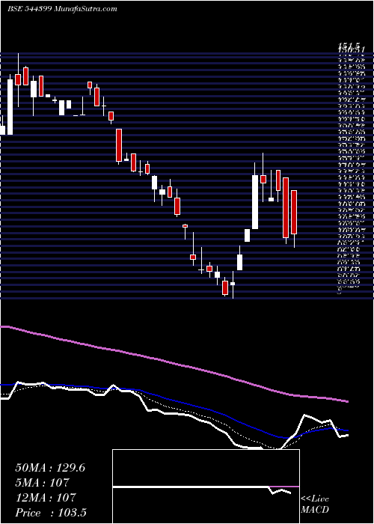374x524 pixels.
Task: Click the tall white candlestick after the low
Action: 255,202
